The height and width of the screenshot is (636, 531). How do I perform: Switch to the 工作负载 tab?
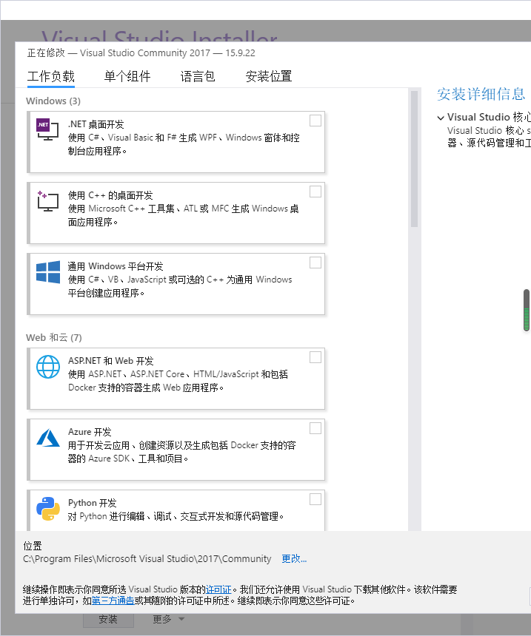point(51,76)
